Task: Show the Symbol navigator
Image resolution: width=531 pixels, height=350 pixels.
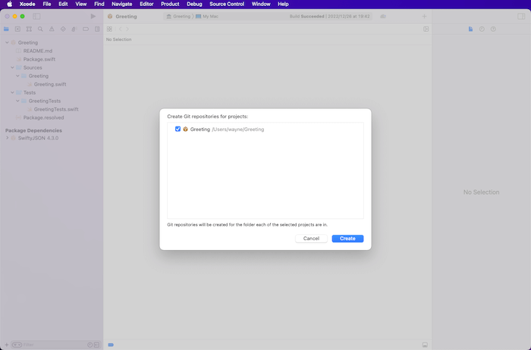Action: [x=29, y=29]
